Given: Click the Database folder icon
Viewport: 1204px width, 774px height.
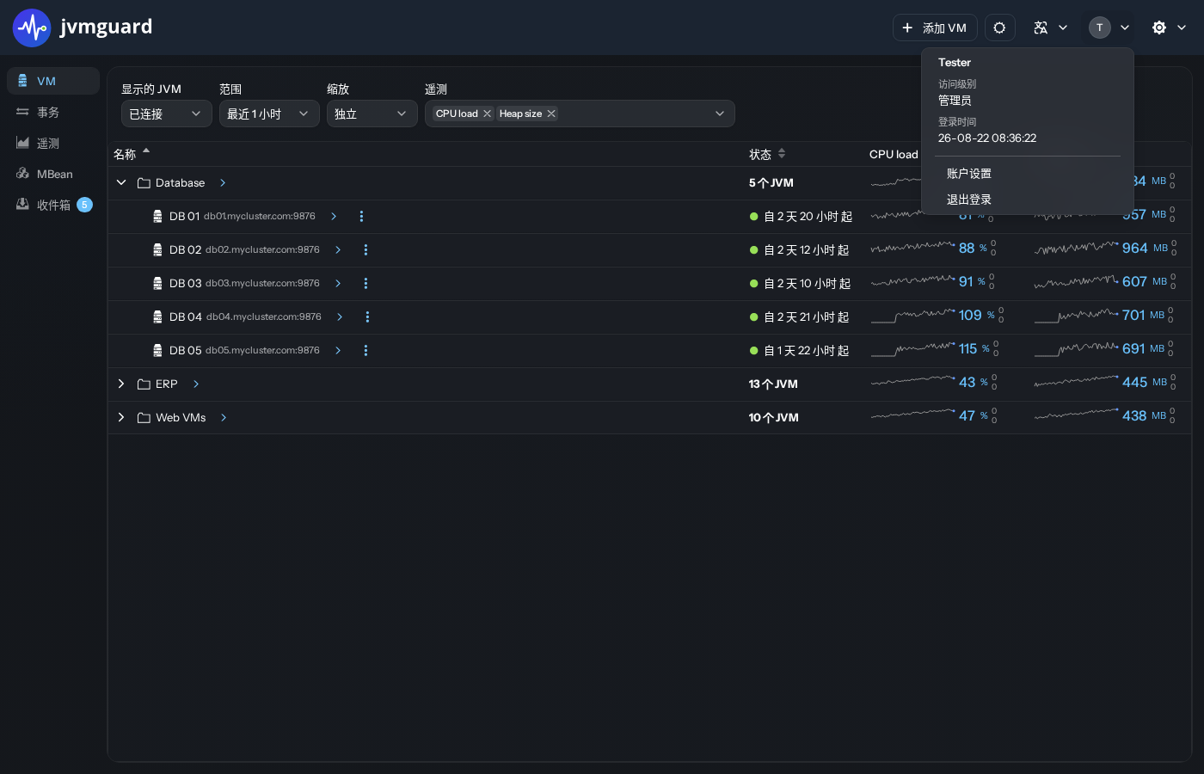Looking at the screenshot, I should coord(144,183).
